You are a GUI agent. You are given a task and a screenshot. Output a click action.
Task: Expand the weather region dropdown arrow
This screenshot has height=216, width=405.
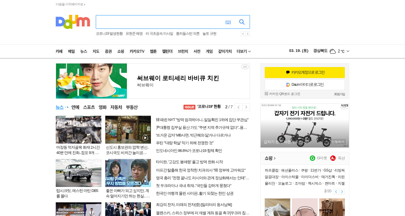[x=348, y=51]
